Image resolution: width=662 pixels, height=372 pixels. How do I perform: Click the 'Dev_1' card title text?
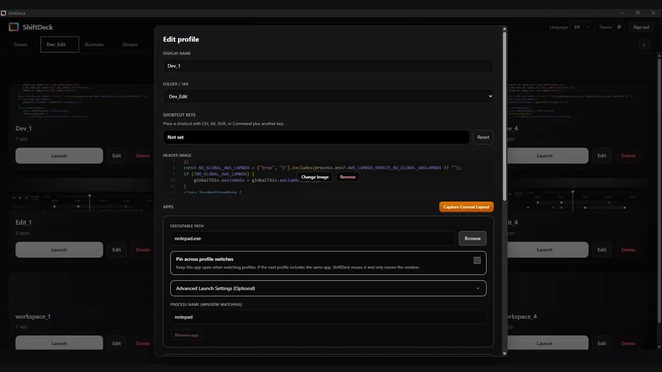pyautogui.click(x=24, y=129)
